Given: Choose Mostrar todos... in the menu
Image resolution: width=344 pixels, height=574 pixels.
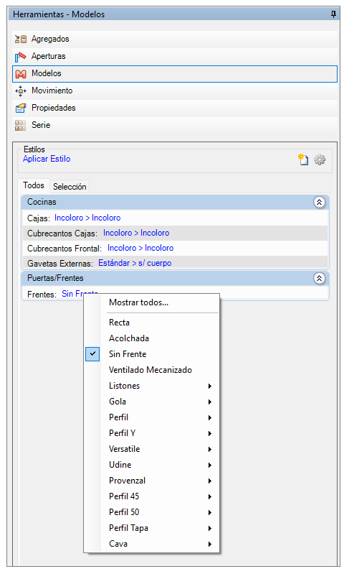Looking at the screenshot, I should (x=139, y=302).
